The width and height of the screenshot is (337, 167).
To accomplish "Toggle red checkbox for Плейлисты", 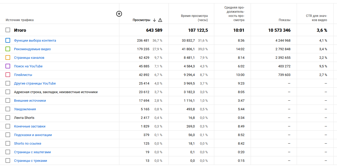I will click(x=8, y=75).
